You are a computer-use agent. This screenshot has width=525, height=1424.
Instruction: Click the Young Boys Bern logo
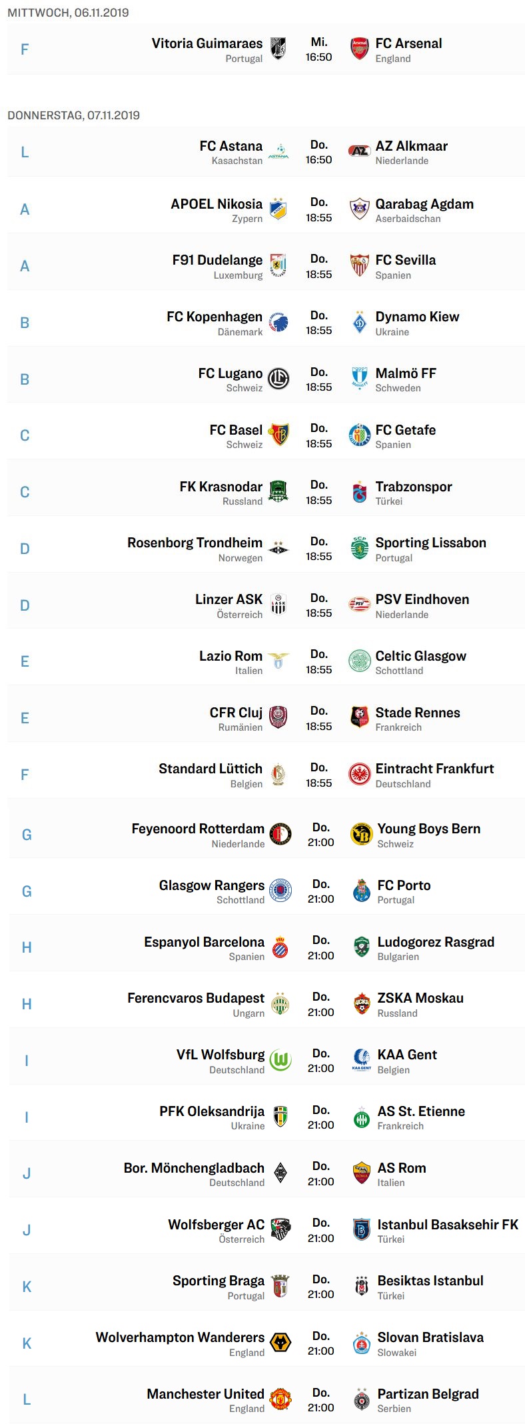[x=362, y=834]
